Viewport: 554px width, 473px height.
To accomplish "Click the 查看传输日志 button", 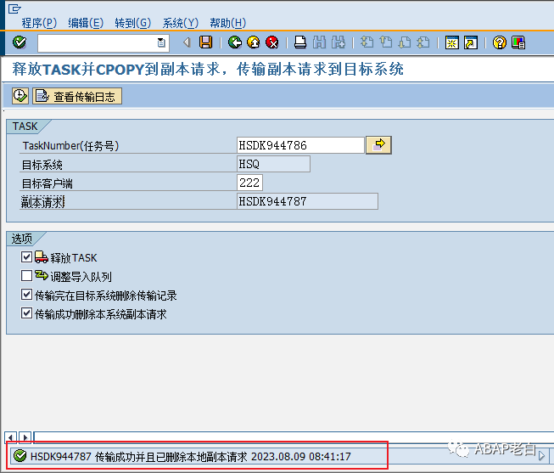I will 77,96.
